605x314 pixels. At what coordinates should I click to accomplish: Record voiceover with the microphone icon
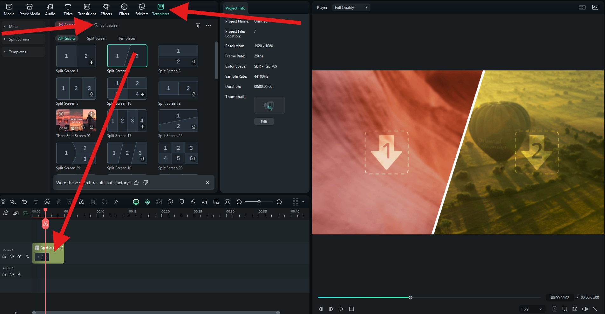pos(193,202)
